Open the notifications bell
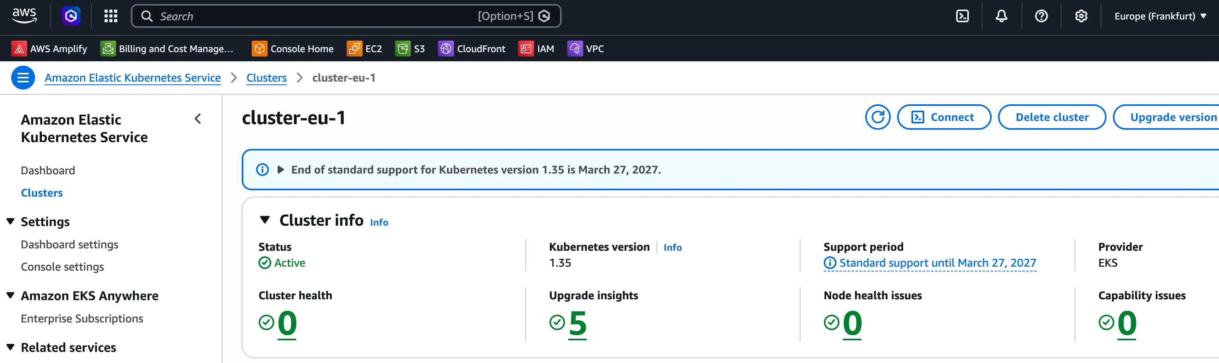This screenshot has height=363, width=1219. pyautogui.click(x=1001, y=17)
